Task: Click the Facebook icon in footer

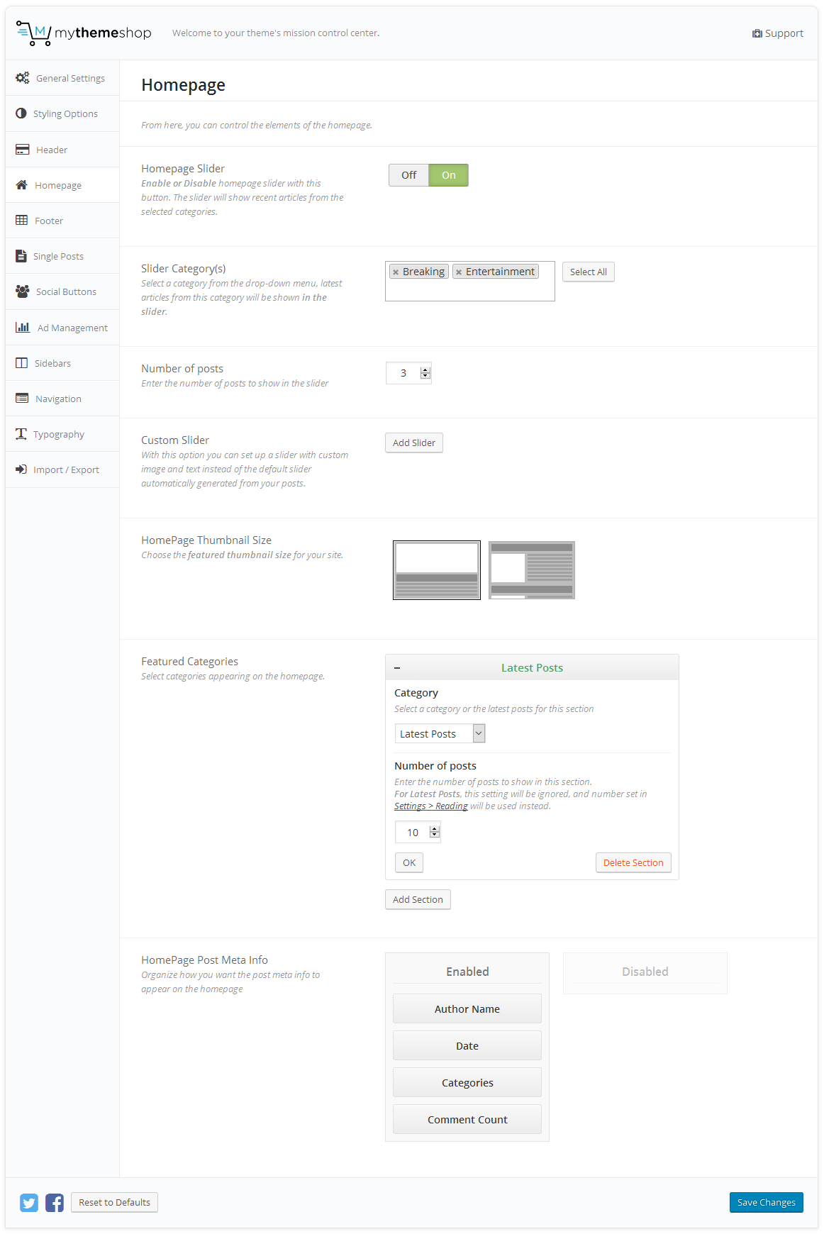Action: click(55, 1203)
